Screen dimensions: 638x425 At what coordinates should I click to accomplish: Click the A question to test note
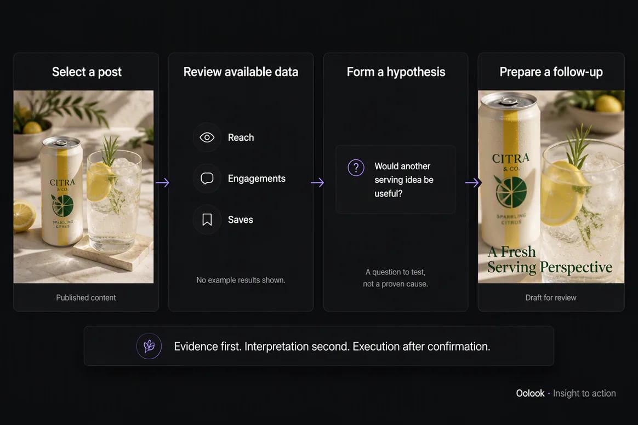click(x=396, y=278)
